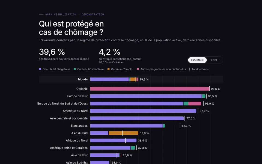Click the green segment of Amérique latine bar
Viewport: 262px width, 164px height.
133,148
